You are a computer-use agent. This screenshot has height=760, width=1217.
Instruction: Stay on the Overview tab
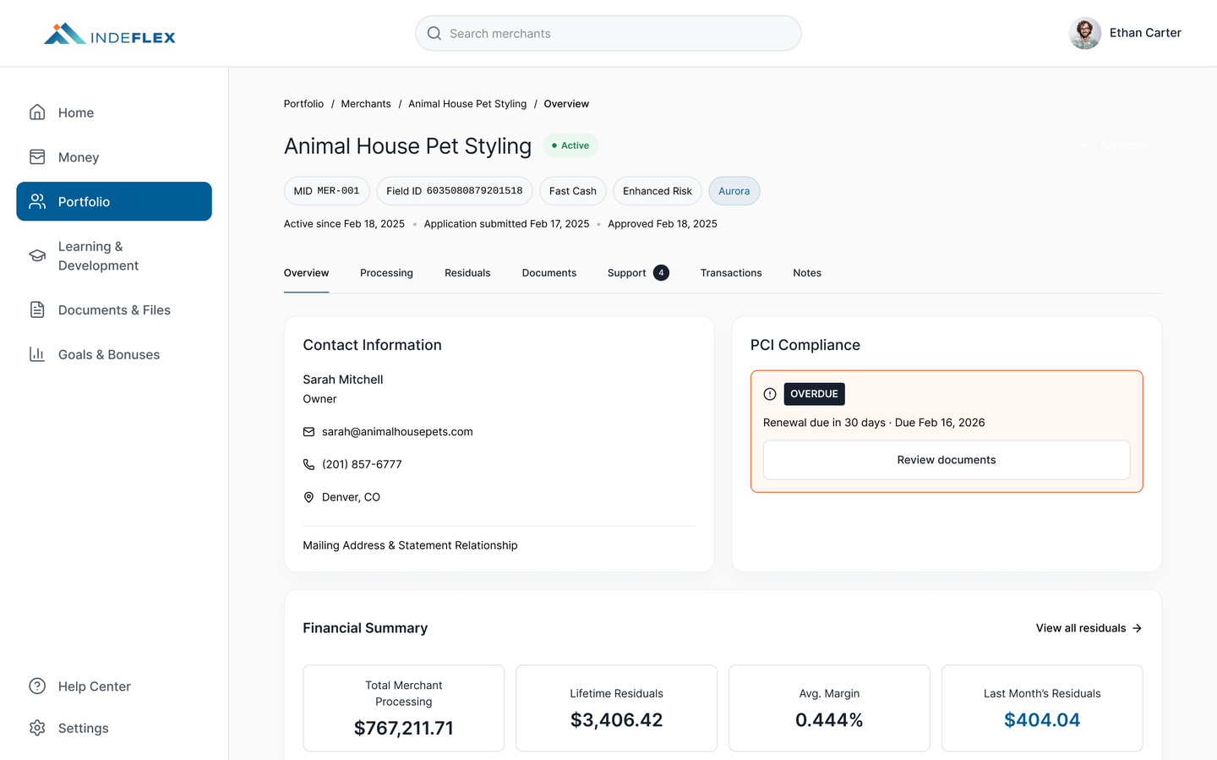306,273
